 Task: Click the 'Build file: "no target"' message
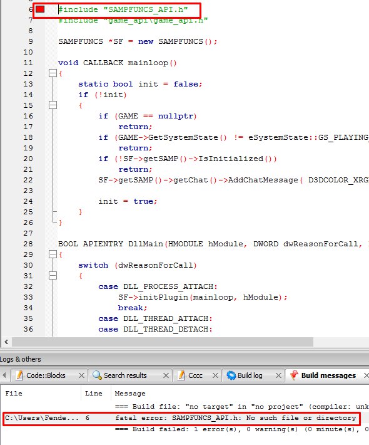click(x=242, y=407)
